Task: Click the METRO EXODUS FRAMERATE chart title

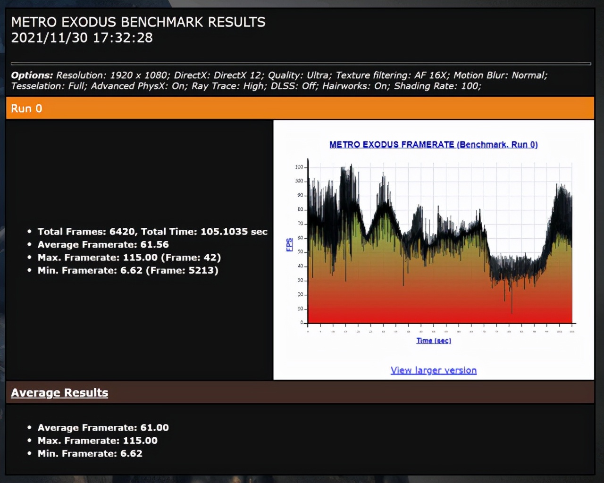Action: (433, 145)
